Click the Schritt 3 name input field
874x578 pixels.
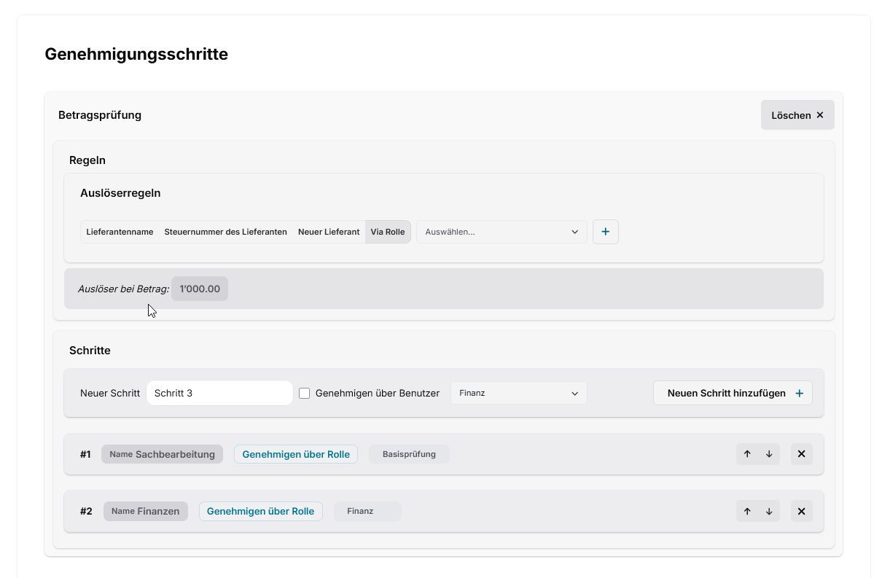[219, 393]
